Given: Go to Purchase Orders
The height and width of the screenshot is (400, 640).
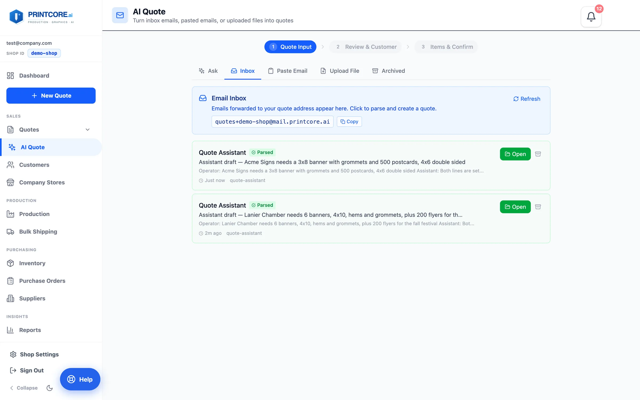Looking at the screenshot, I should click(51, 281).
